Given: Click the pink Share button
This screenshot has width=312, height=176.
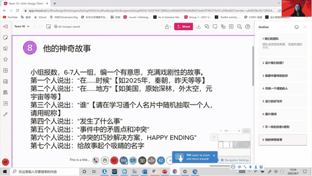Looking at the screenshot, I should click(183, 26).
